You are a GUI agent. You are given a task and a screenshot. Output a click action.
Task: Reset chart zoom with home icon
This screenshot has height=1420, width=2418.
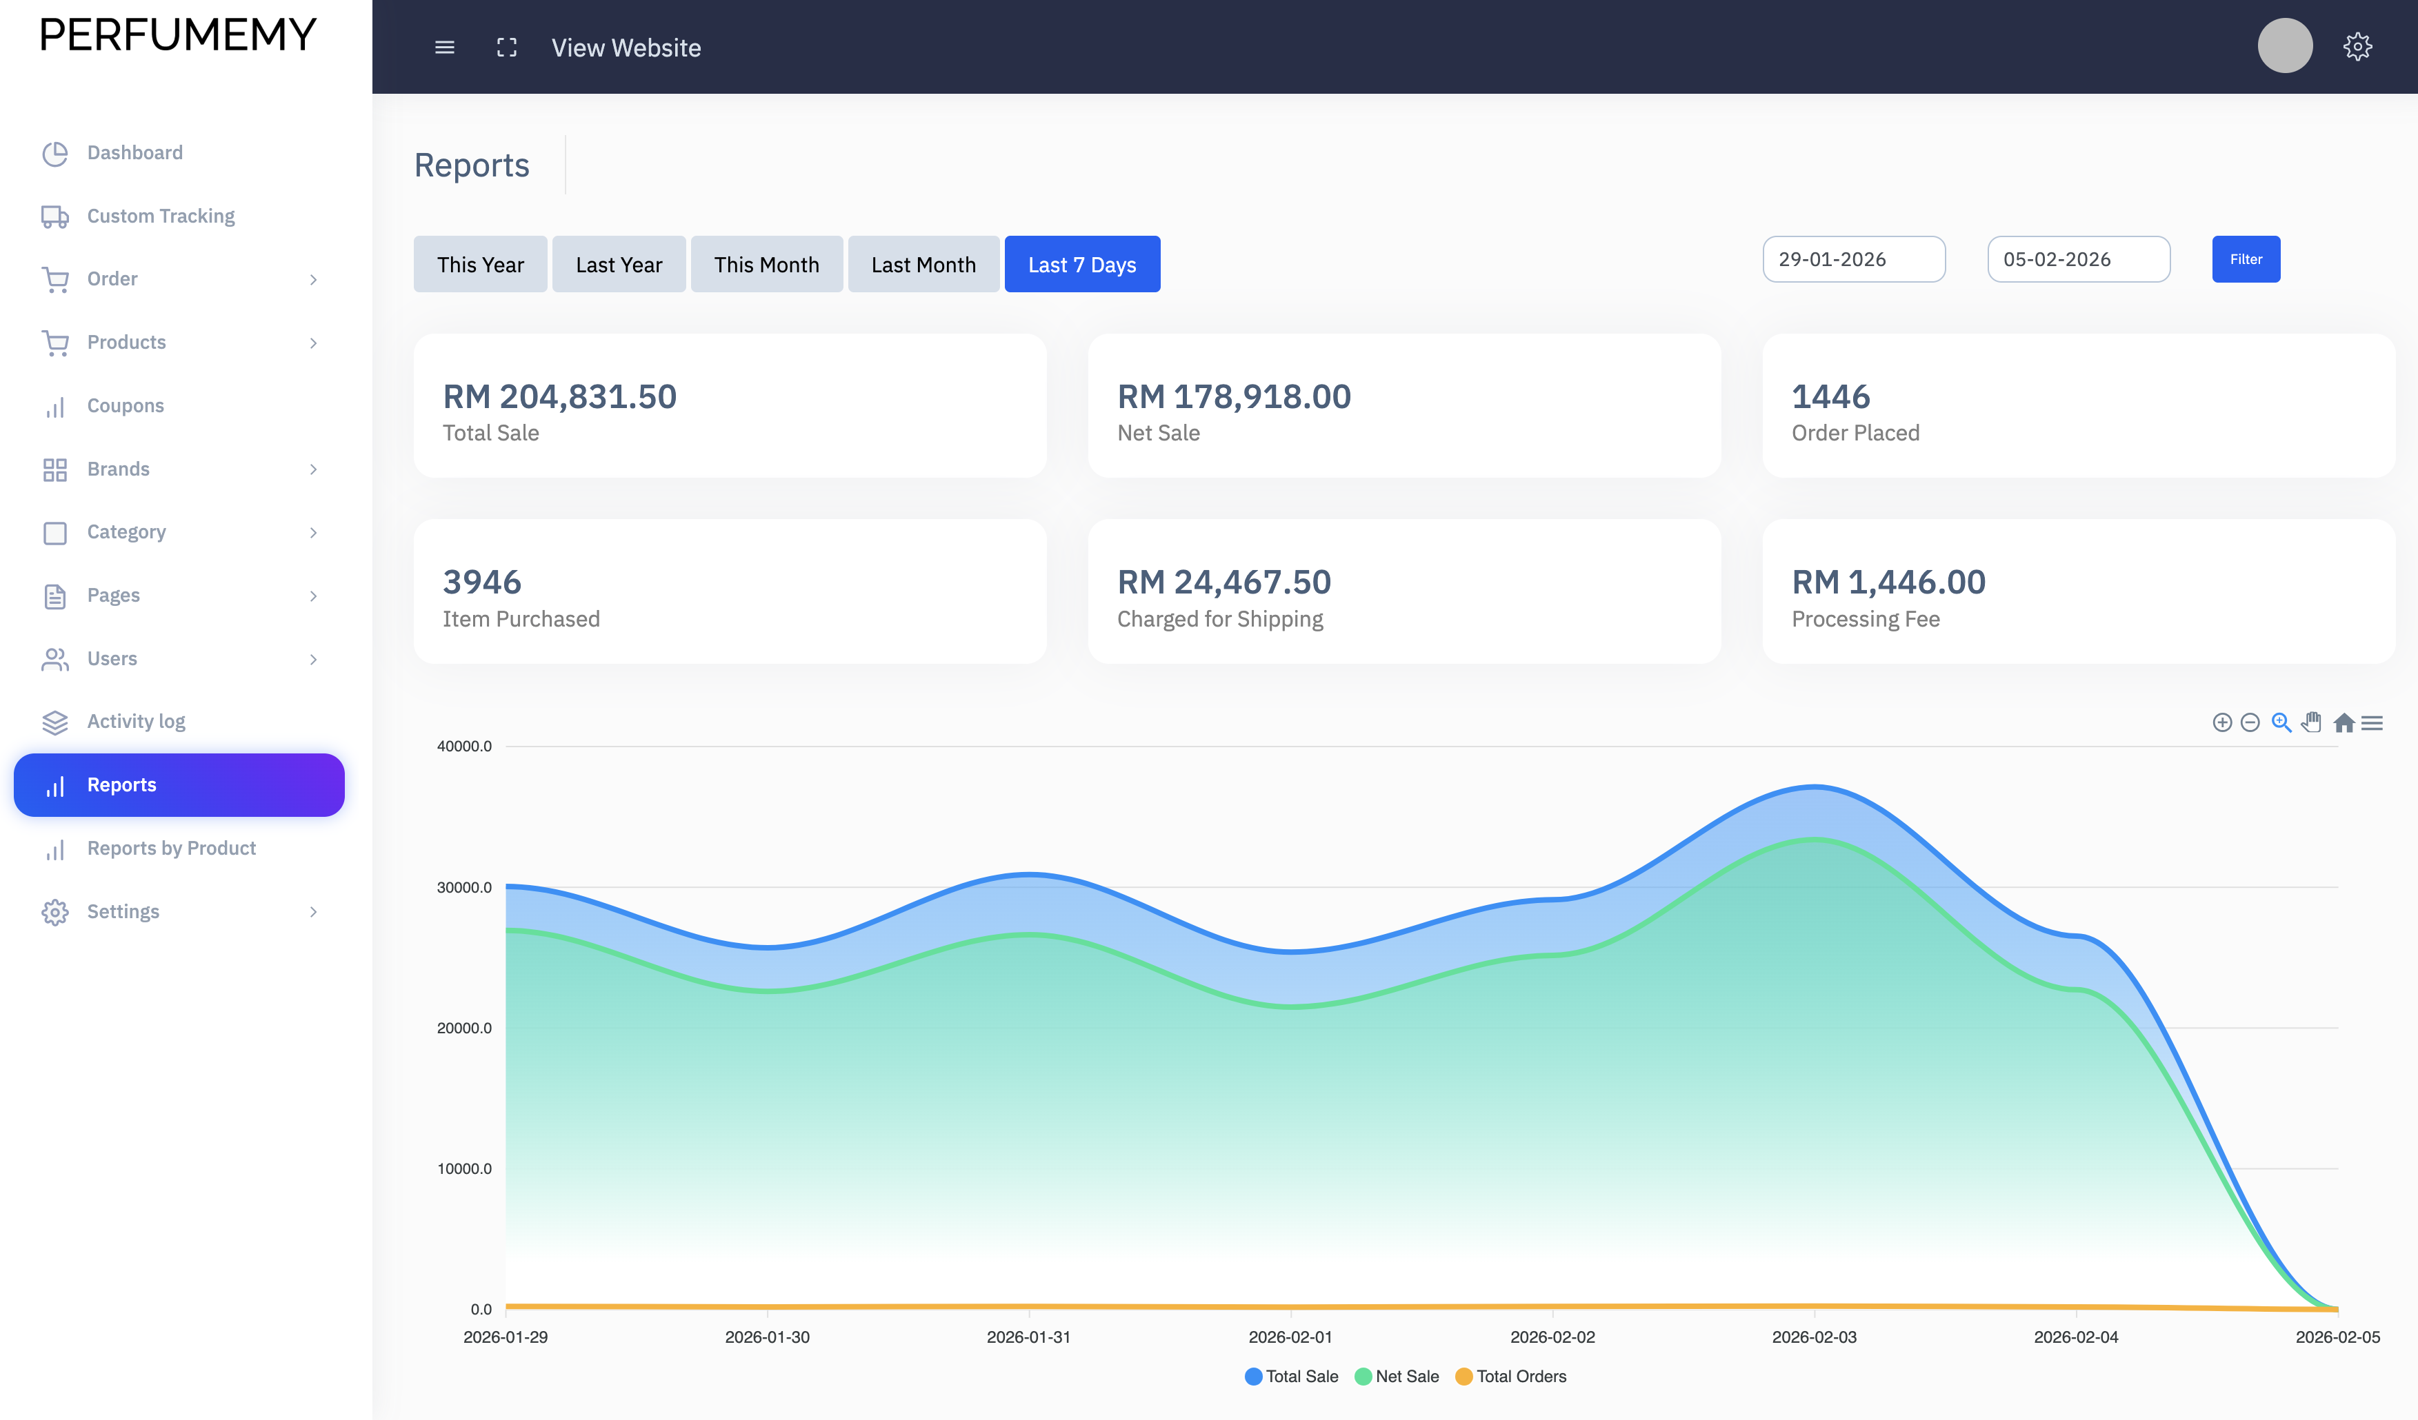click(x=2343, y=723)
